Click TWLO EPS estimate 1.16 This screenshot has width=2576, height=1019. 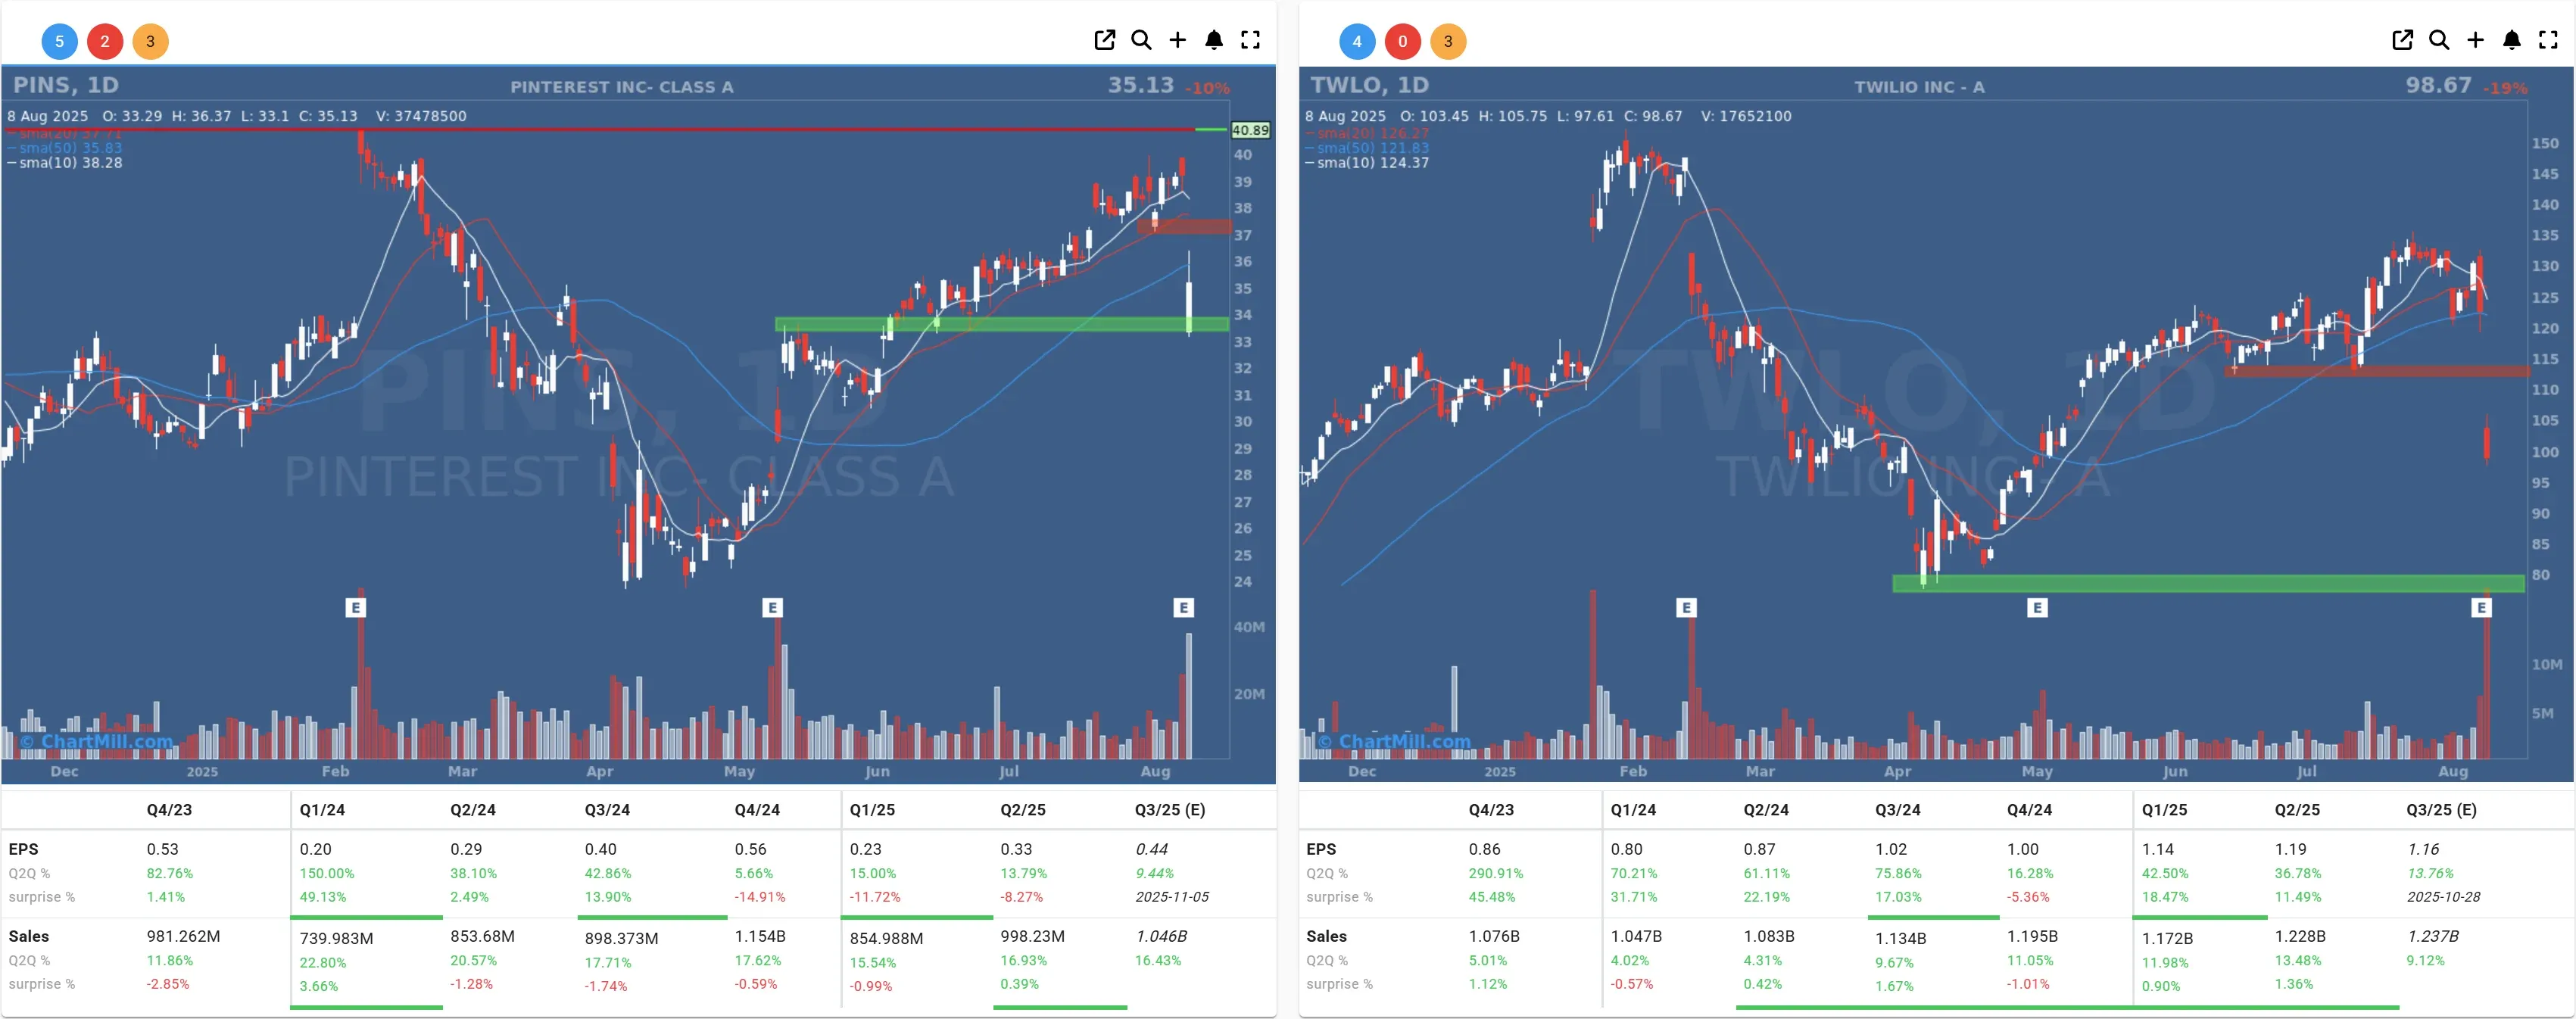(2423, 849)
